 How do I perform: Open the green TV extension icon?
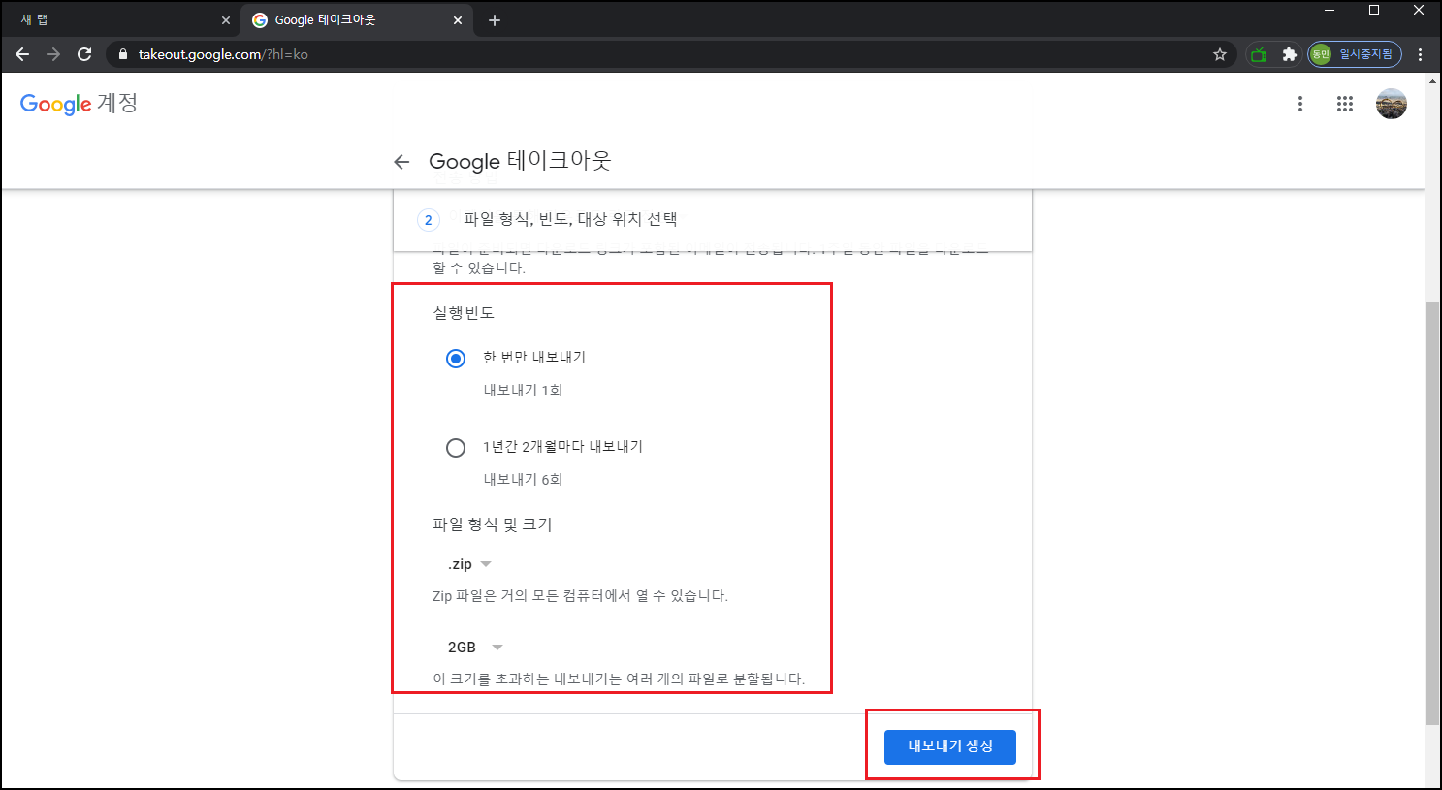click(x=1259, y=54)
